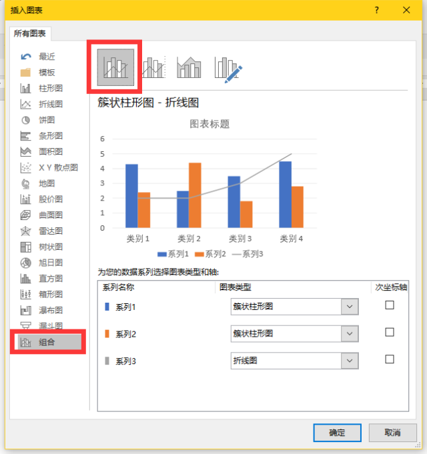Select the custom combination chart pencil icon
This screenshot has height=454, width=427.
coord(228,69)
